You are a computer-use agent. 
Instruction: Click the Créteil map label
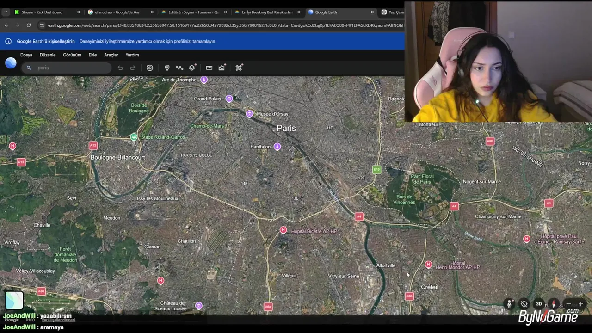(x=430, y=287)
